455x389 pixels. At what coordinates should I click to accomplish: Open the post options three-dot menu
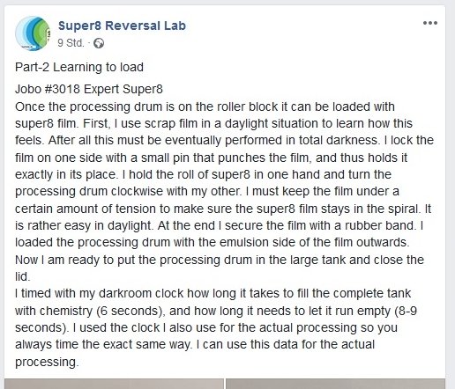coord(430,23)
